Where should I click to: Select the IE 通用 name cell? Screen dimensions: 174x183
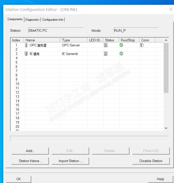[x=42, y=54]
